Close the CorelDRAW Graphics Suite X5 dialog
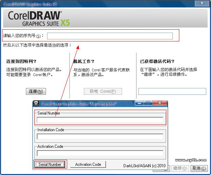The height and width of the screenshot is (175, 211). pos(202,3)
